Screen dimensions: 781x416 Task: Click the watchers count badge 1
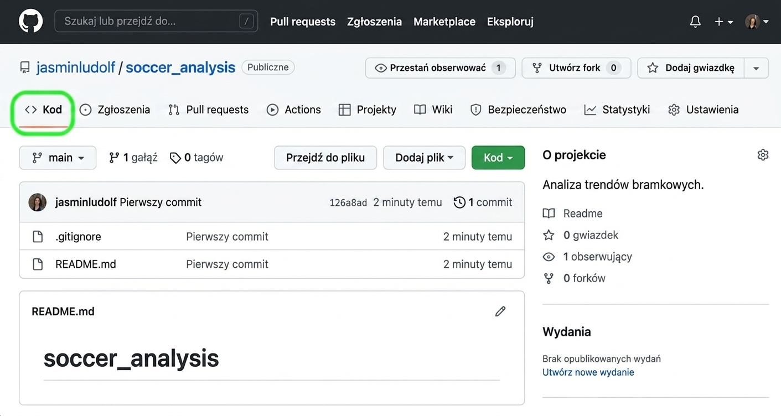(x=498, y=68)
